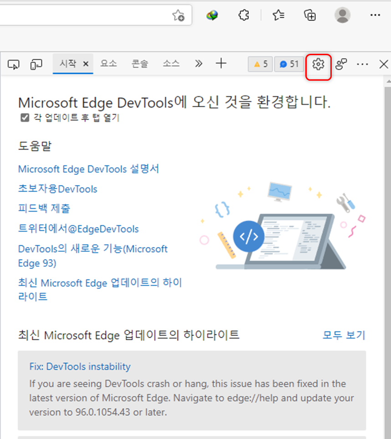The height and width of the screenshot is (439, 391).
Task: Open Edge browser settings and more menu
Action: tap(375, 15)
